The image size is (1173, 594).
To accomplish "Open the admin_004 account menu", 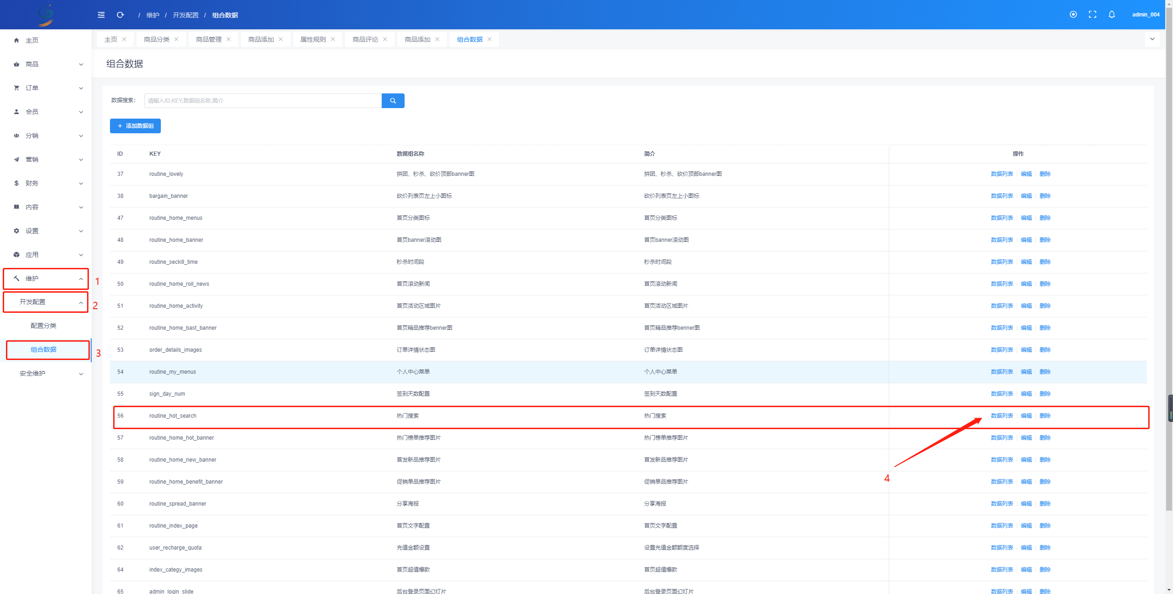I will point(1146,15).
